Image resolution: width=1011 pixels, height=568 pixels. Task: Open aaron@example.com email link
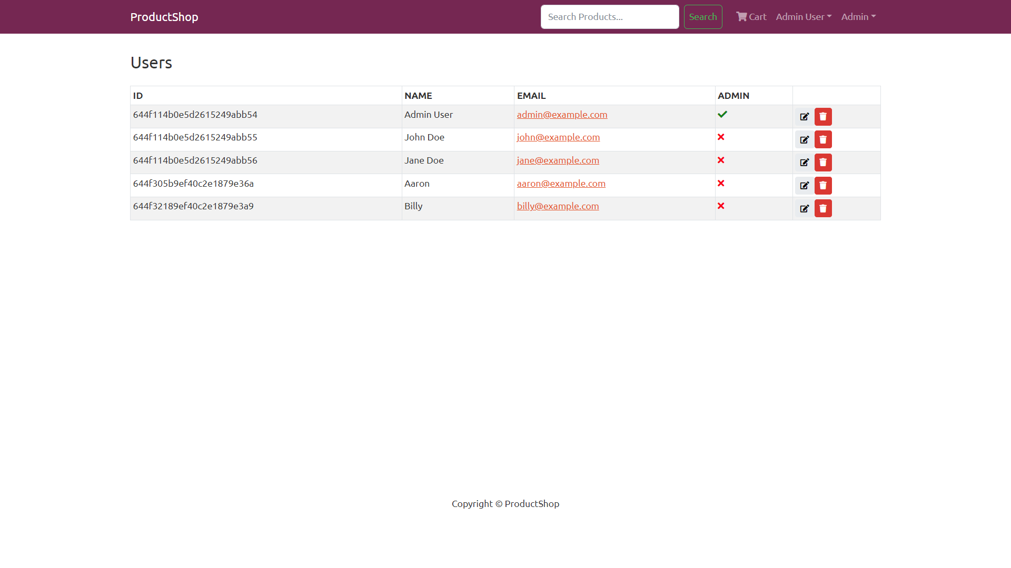(561, 184)
